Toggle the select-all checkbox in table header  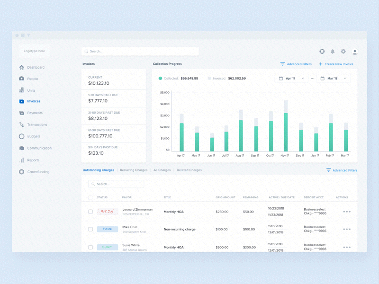point(90,197)
